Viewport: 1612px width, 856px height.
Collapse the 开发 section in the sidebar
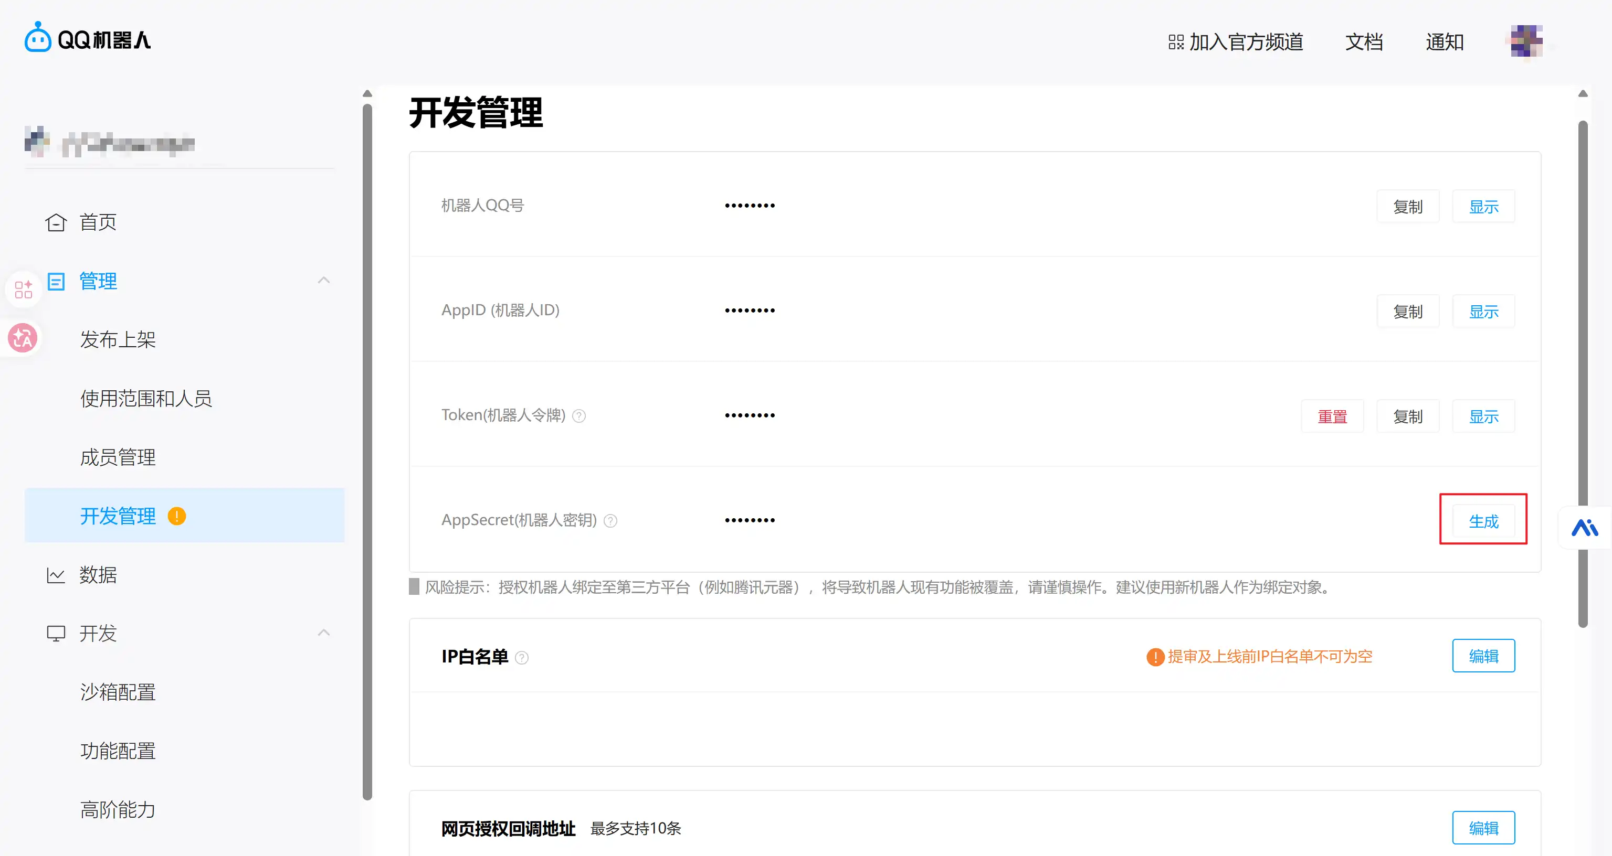coord(323,632)
